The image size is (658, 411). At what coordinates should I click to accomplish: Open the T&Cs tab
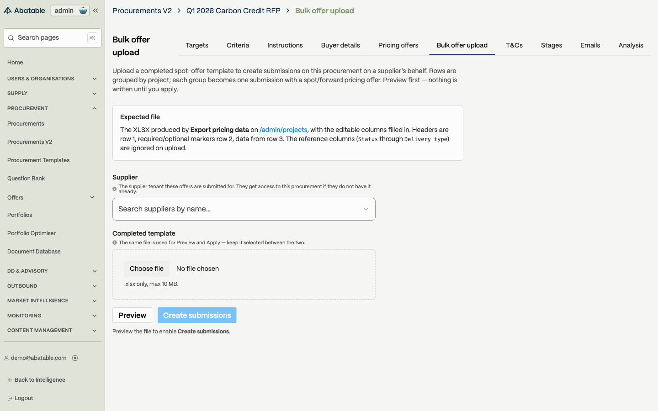515,45
